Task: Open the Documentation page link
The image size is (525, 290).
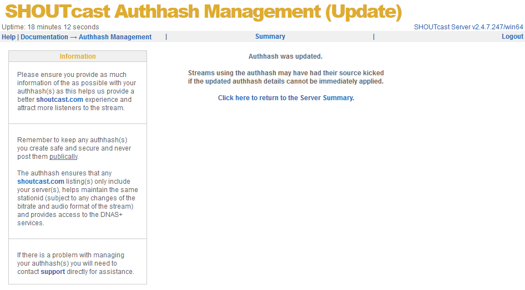Action: (x=44, y=37)
